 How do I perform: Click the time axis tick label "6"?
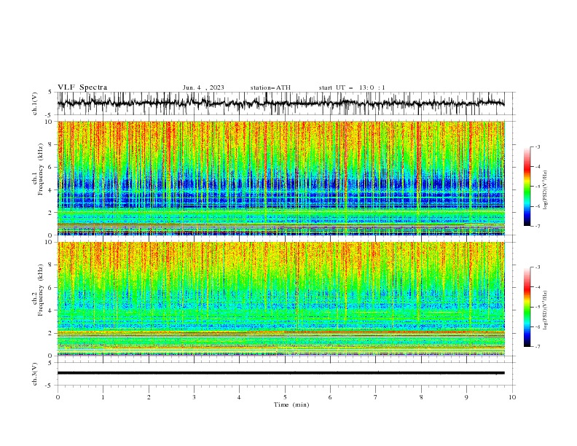point(330,397)
